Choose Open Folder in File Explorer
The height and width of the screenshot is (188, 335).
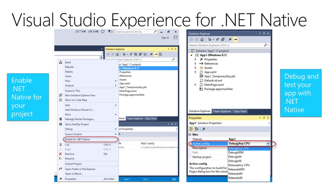click(x=80, y=169)
